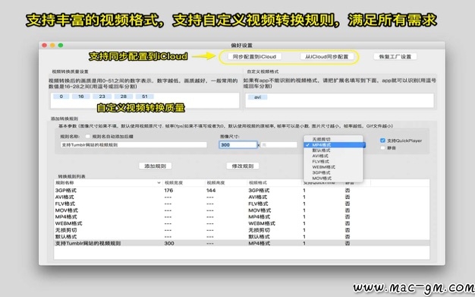475x297 pixels.
Task: Select the AVI格式 row by its rule name
Action: [x=64, y=197]
